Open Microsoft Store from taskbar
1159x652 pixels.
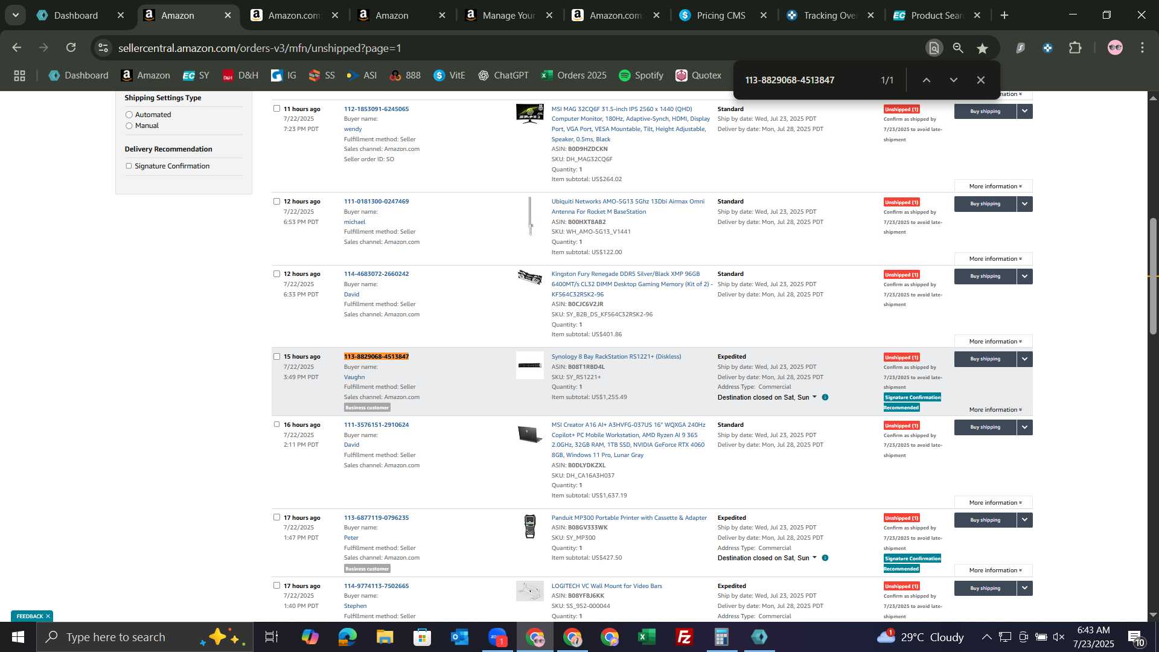[422, 637]
